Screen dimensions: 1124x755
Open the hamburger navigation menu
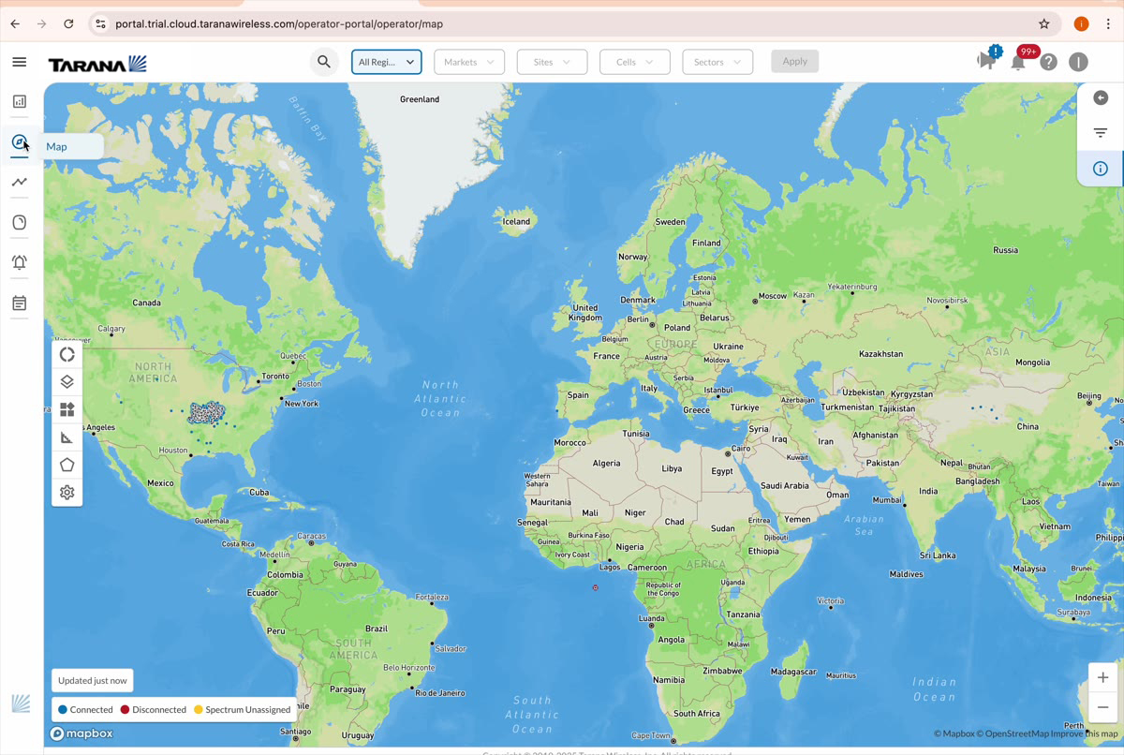tap(19, 62)
